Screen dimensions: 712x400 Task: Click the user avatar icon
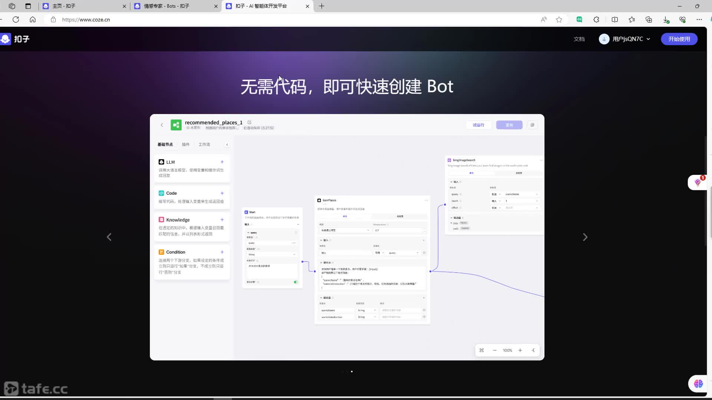click(604, 39)
